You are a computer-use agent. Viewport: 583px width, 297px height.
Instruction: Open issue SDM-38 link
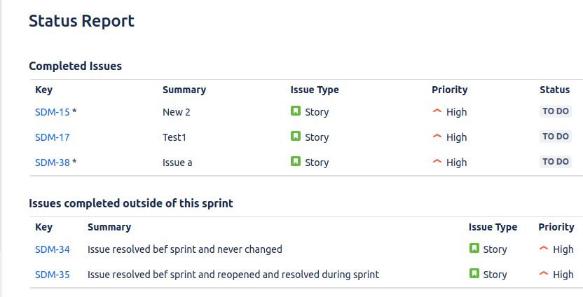point(52,163)
